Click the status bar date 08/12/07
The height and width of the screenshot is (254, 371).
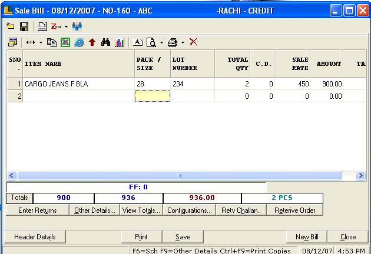coord(317,250)
